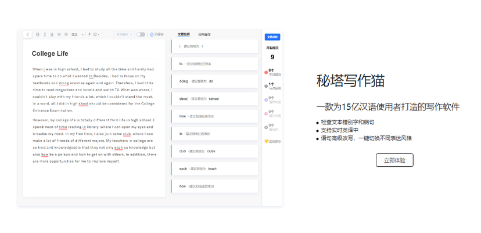Click the 已保存 saved status icon
This screenshot has height=233, width=481.
152,34
